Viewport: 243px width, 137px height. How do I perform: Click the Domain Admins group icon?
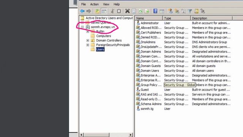(138, 51)
